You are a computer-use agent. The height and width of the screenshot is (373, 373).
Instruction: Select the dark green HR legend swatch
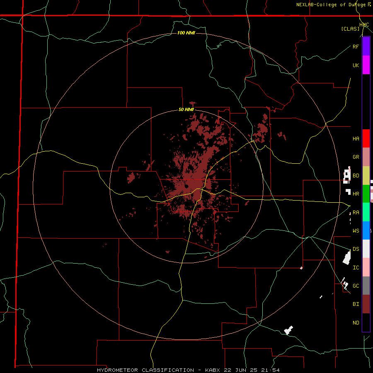366,194
